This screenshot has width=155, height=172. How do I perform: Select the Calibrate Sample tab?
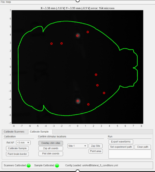pyautogui.click(x=39, y=132)
